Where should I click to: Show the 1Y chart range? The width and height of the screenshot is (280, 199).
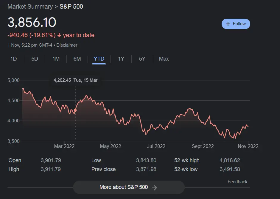tap(121, 59)
